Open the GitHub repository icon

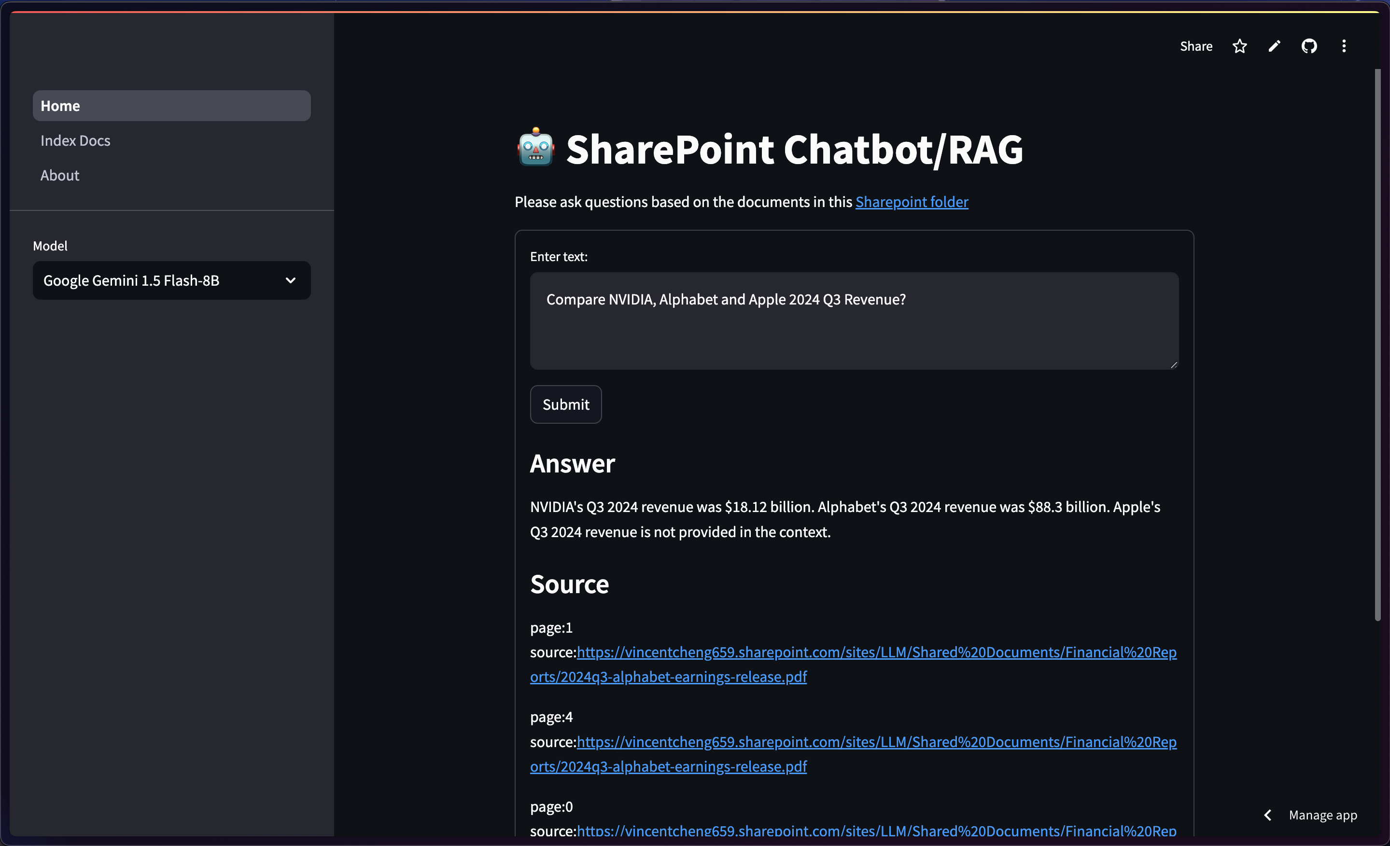point(1309,46)
